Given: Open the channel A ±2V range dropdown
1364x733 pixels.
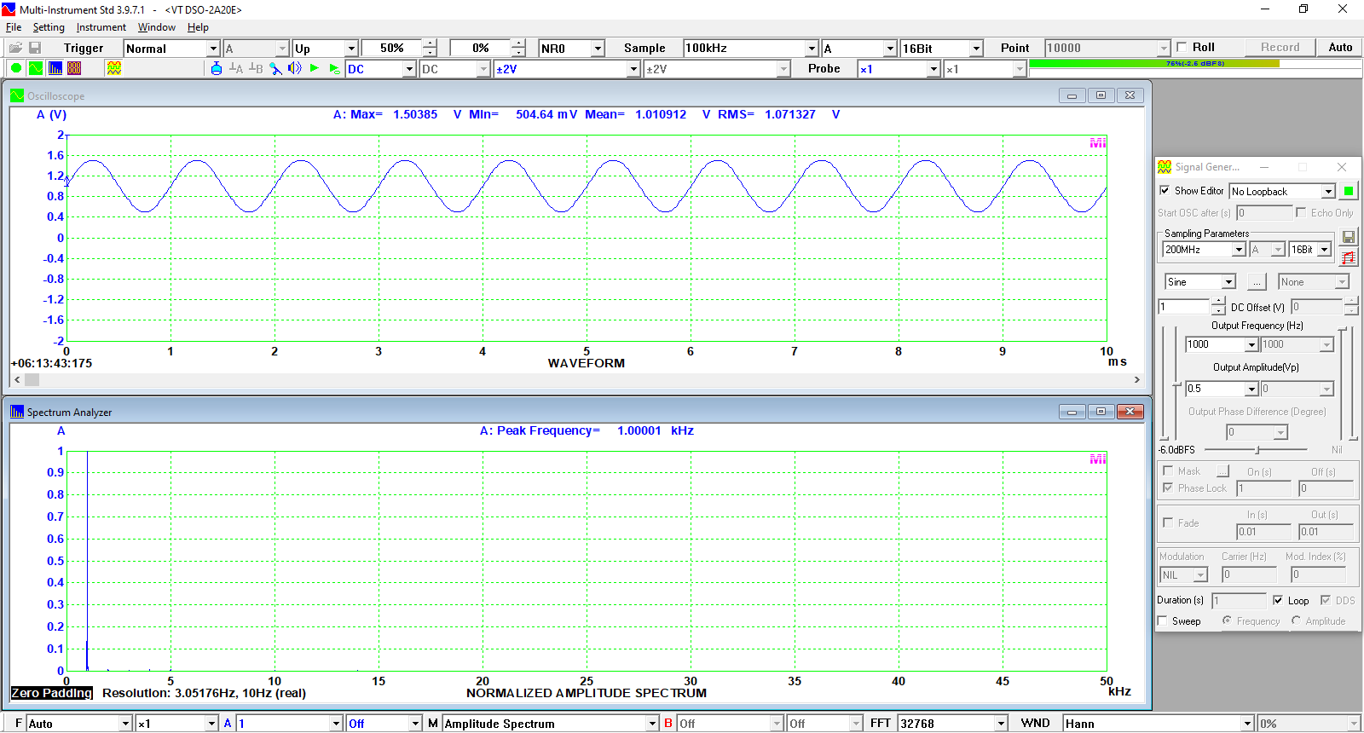Looking at the screenshot, I should (567, 69).
